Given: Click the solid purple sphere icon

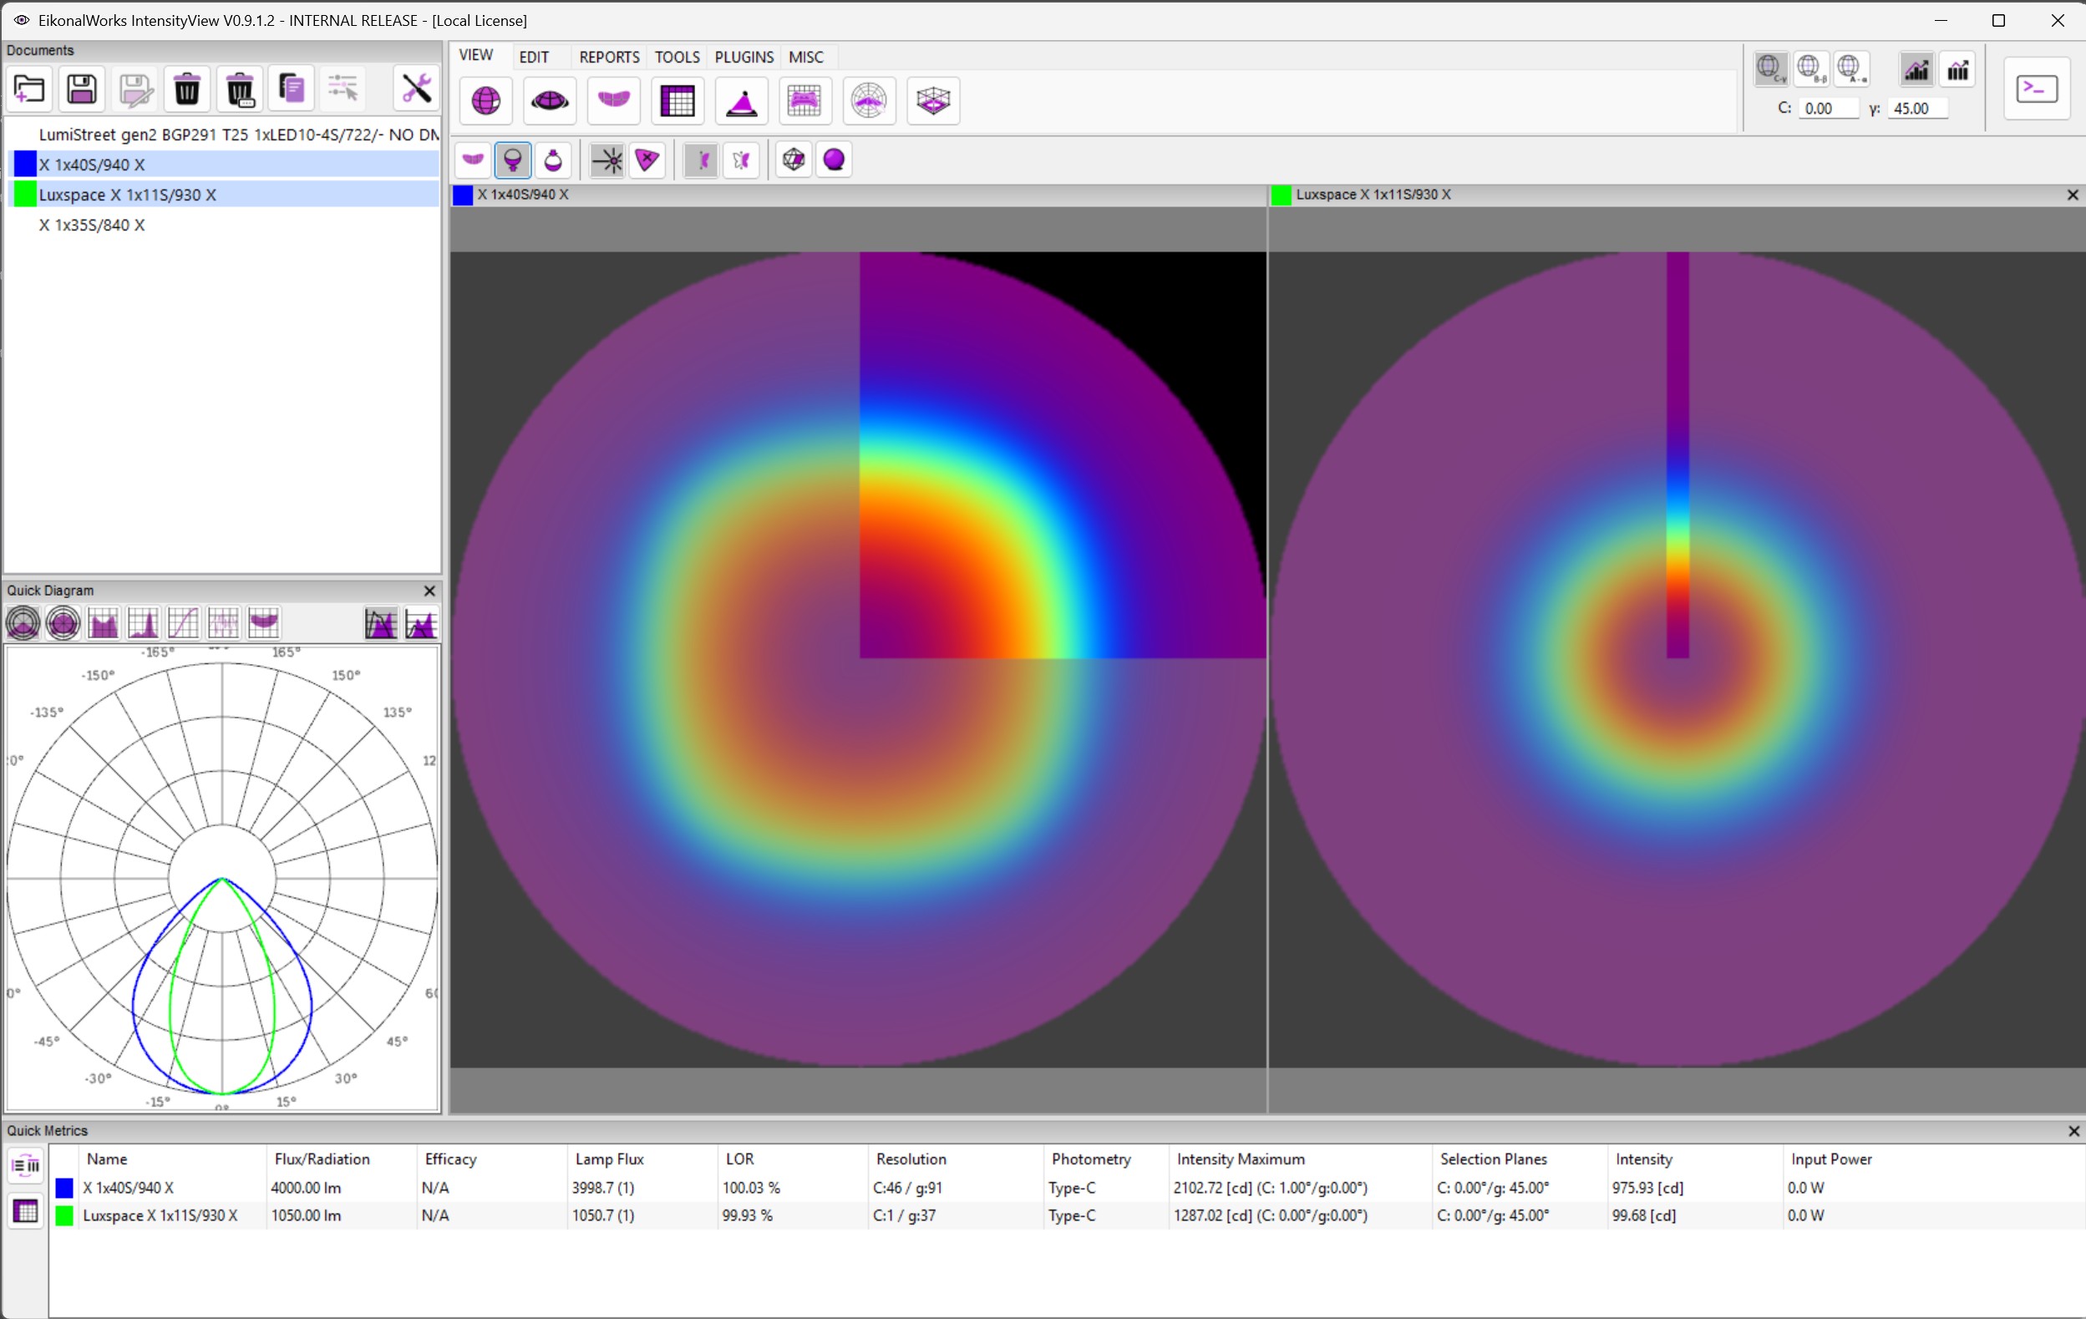Looking at the screenshot, I should pos(835,160).
